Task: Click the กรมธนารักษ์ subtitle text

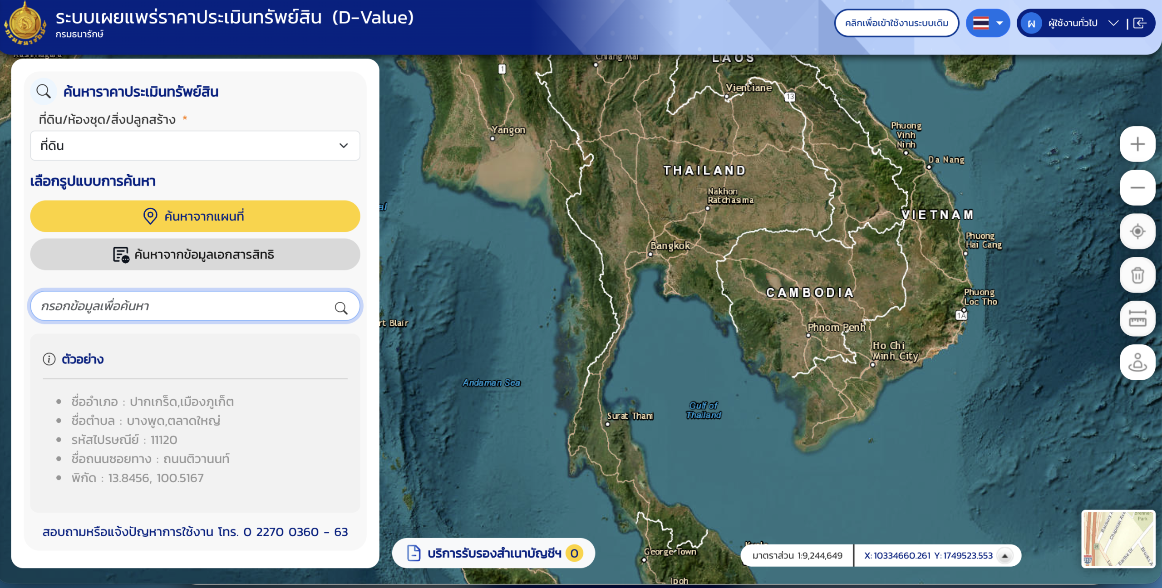Action: click(x=79, y=34)
